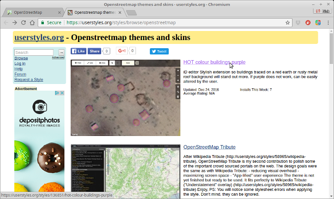Open the Help link in sidebar
This screenshot has width=334, height=199.
click(x=19, y=69)
